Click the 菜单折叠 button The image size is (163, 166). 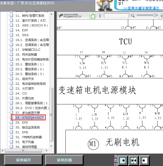coord(64,160)
